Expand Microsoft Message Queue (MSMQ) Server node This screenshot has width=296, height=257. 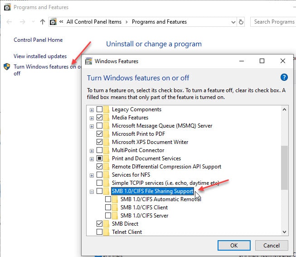(92, 126)
